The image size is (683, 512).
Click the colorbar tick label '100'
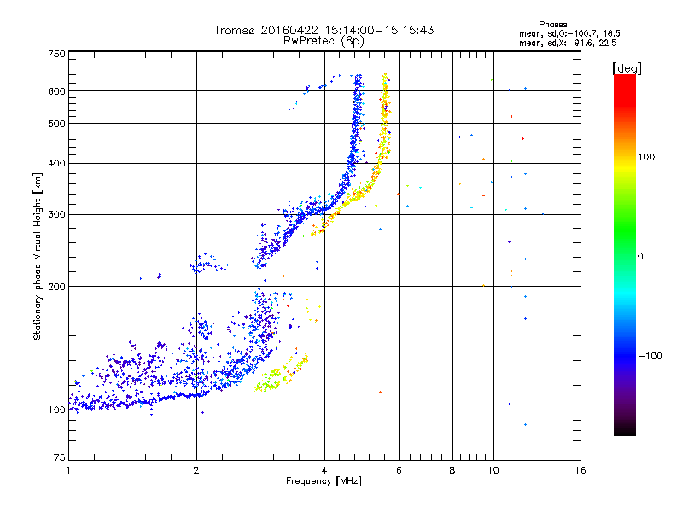click(x=646, y=157)
